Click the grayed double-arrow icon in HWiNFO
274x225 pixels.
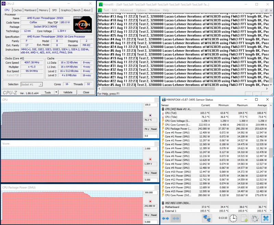point(176,218)
